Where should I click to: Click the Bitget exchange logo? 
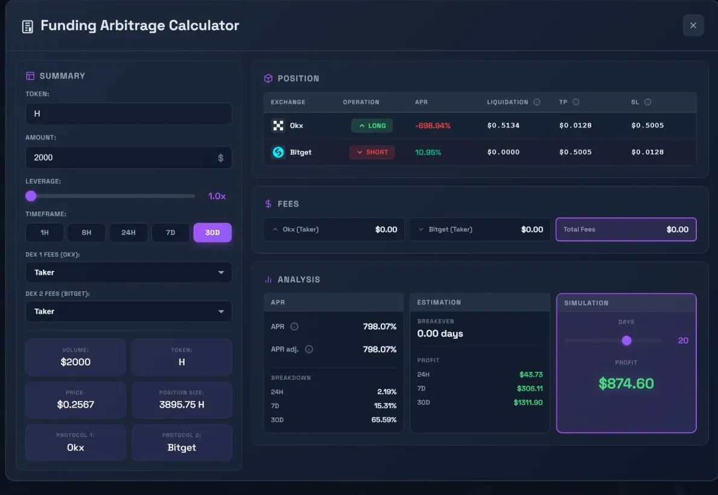click(x=278, y=152)
